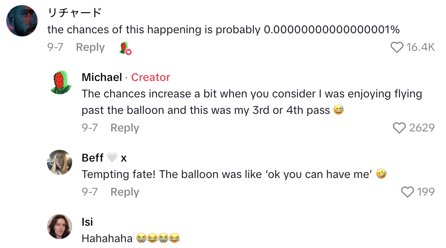Like リチャード's comment with the heart

click(397, 47)
